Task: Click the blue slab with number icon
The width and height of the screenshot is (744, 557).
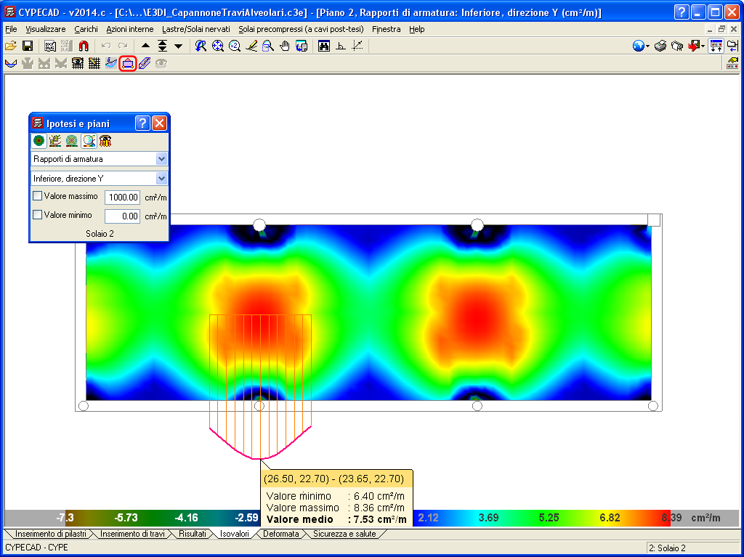Action: (x=111, y=63)
